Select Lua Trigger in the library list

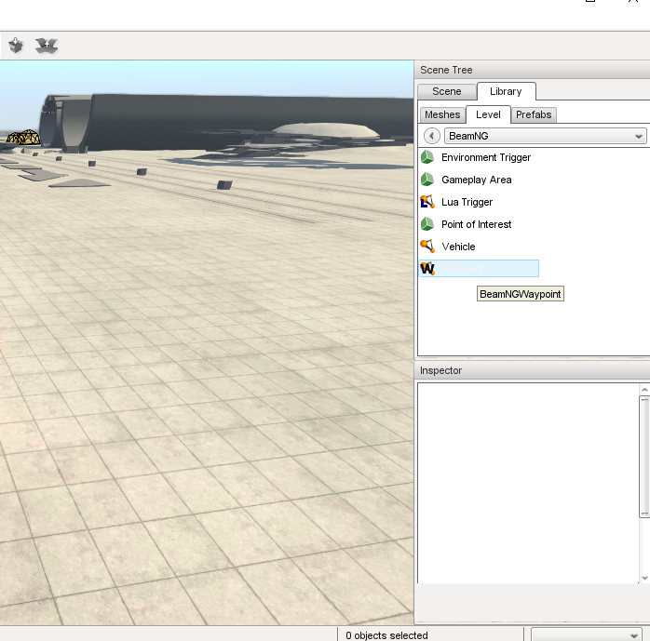click(467, 202)
